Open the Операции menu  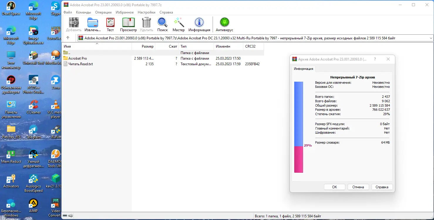point(103,12)
